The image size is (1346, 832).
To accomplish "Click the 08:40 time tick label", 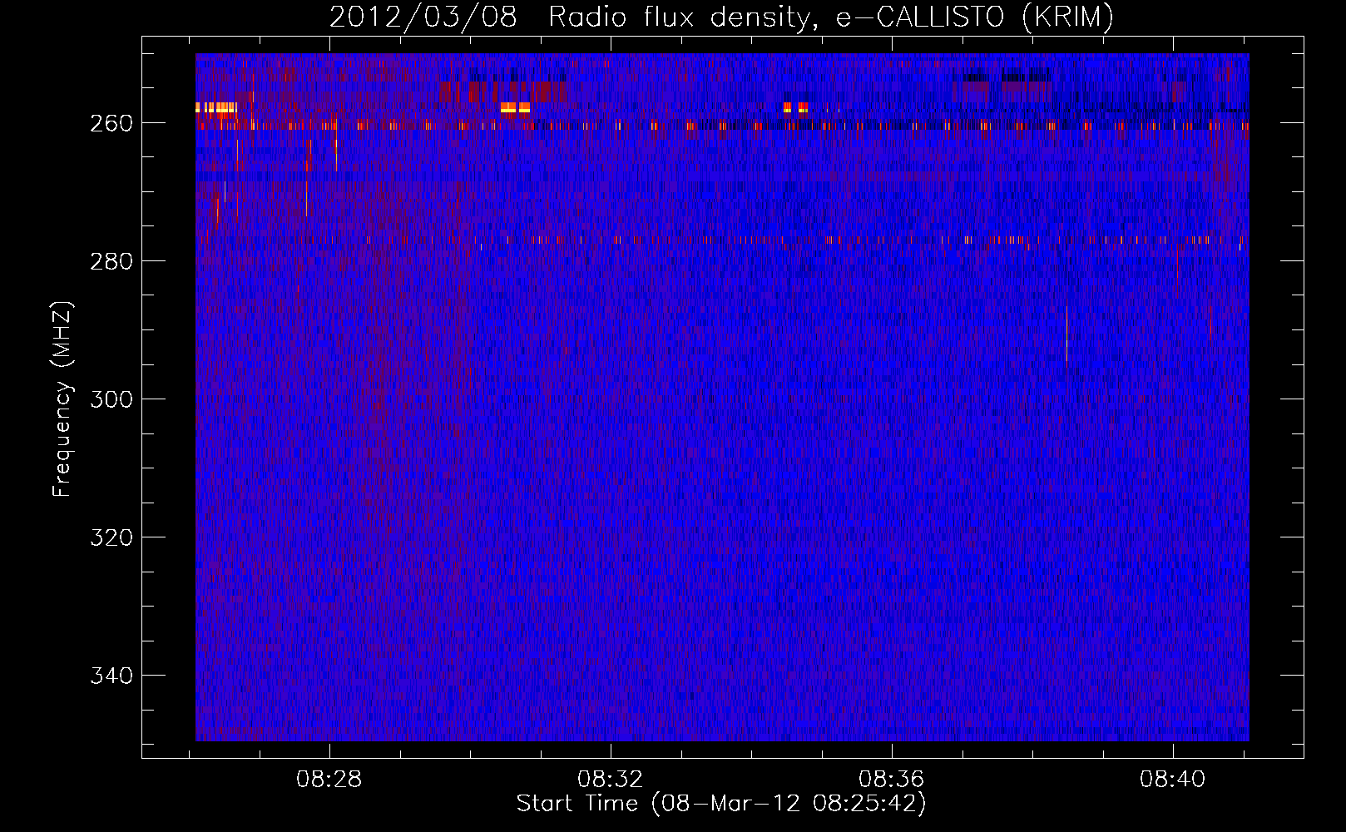I will pyautogui.click(x=1173, y=780).
